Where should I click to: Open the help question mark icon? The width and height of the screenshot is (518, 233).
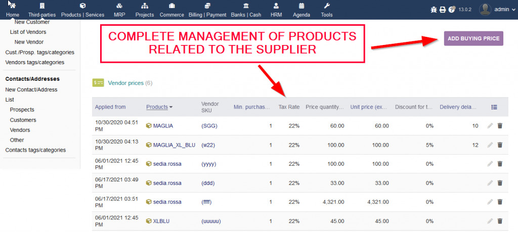tap(451, 9)
